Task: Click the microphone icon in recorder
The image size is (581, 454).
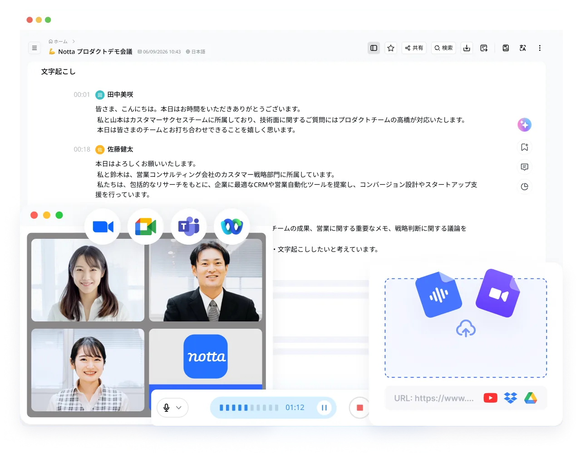Action: tap(167, 408)
